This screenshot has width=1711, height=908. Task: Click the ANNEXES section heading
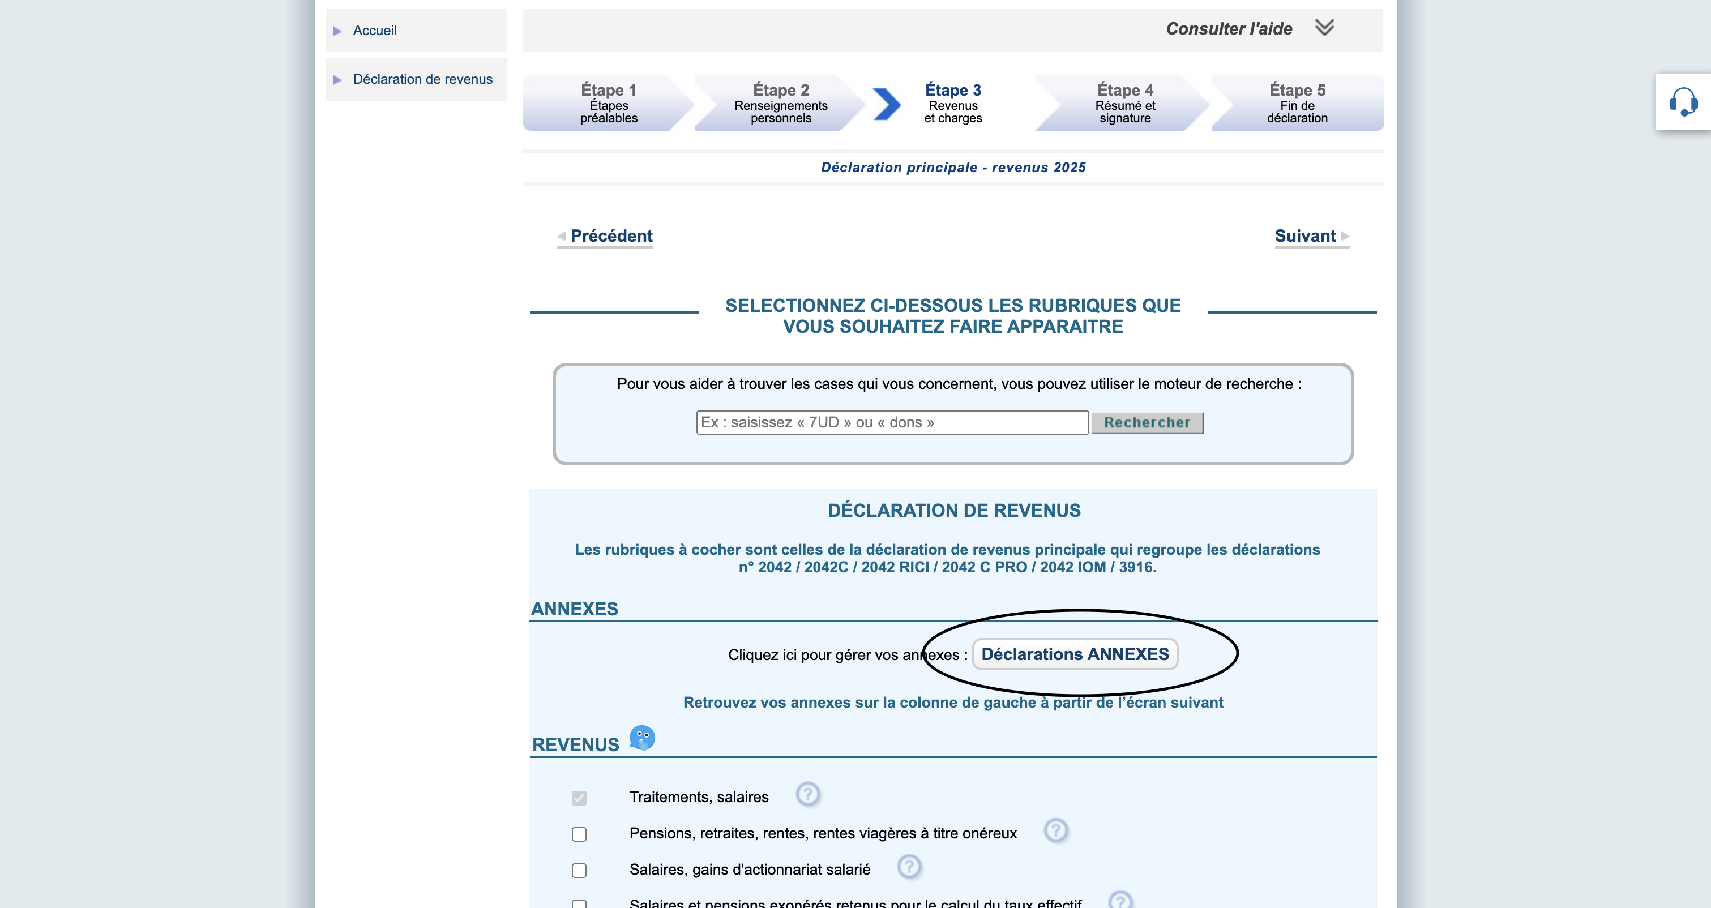pyautogui.click(x=575, y=609)
